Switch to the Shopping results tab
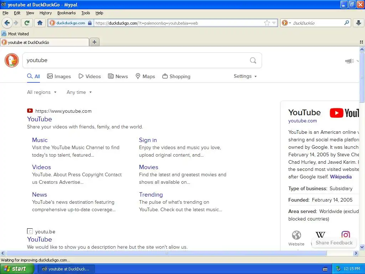 [x=176, y=76]
